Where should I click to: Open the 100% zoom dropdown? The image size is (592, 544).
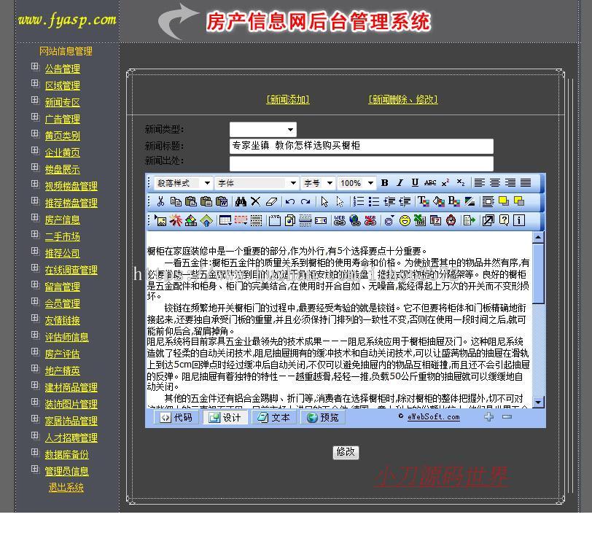(x=357, y=182)
